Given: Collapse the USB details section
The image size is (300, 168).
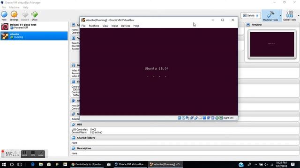Looking at the screenshot, I should (185, 125).
